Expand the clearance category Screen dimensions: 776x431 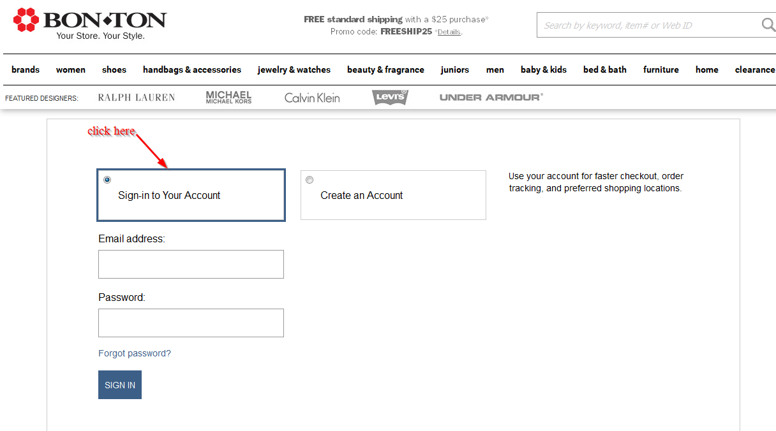pos(756,69)
